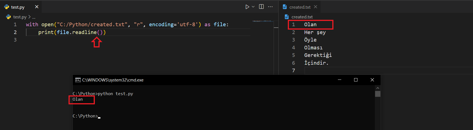Click the minimap in test.py editor
This screenshot has height=130, width=473.
pos(262,21)
